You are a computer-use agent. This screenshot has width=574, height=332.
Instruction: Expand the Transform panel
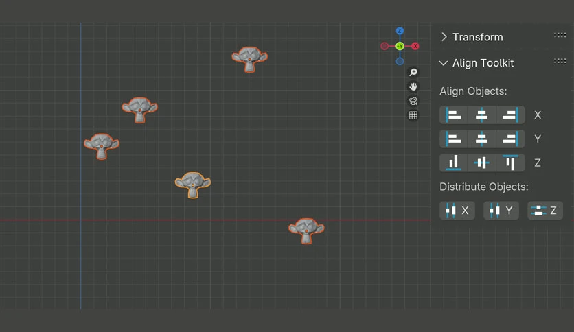pyautogui.click(x=444, y=37)
